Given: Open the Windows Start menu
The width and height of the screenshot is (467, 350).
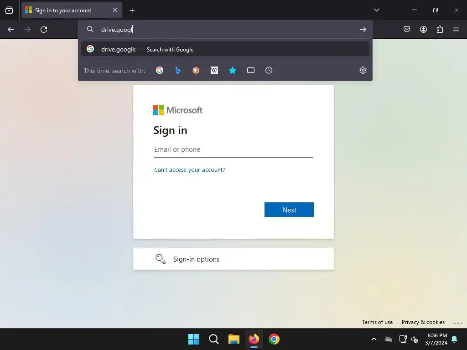Looking at the screenshot, I should 193,339.
